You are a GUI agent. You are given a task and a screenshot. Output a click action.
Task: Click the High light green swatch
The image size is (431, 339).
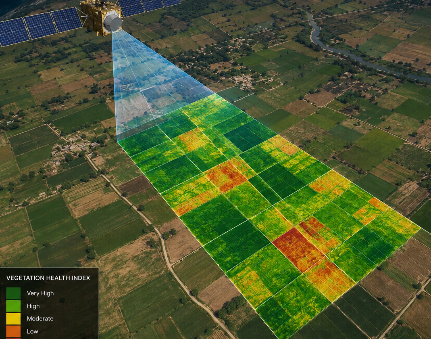13,306
